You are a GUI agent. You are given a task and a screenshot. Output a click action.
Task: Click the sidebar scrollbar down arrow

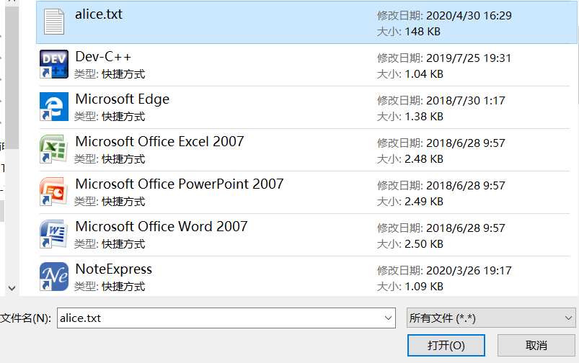(x=12, y=288)
